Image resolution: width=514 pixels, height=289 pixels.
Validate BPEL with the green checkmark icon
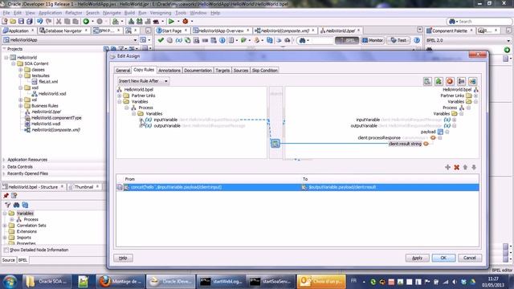161,40
